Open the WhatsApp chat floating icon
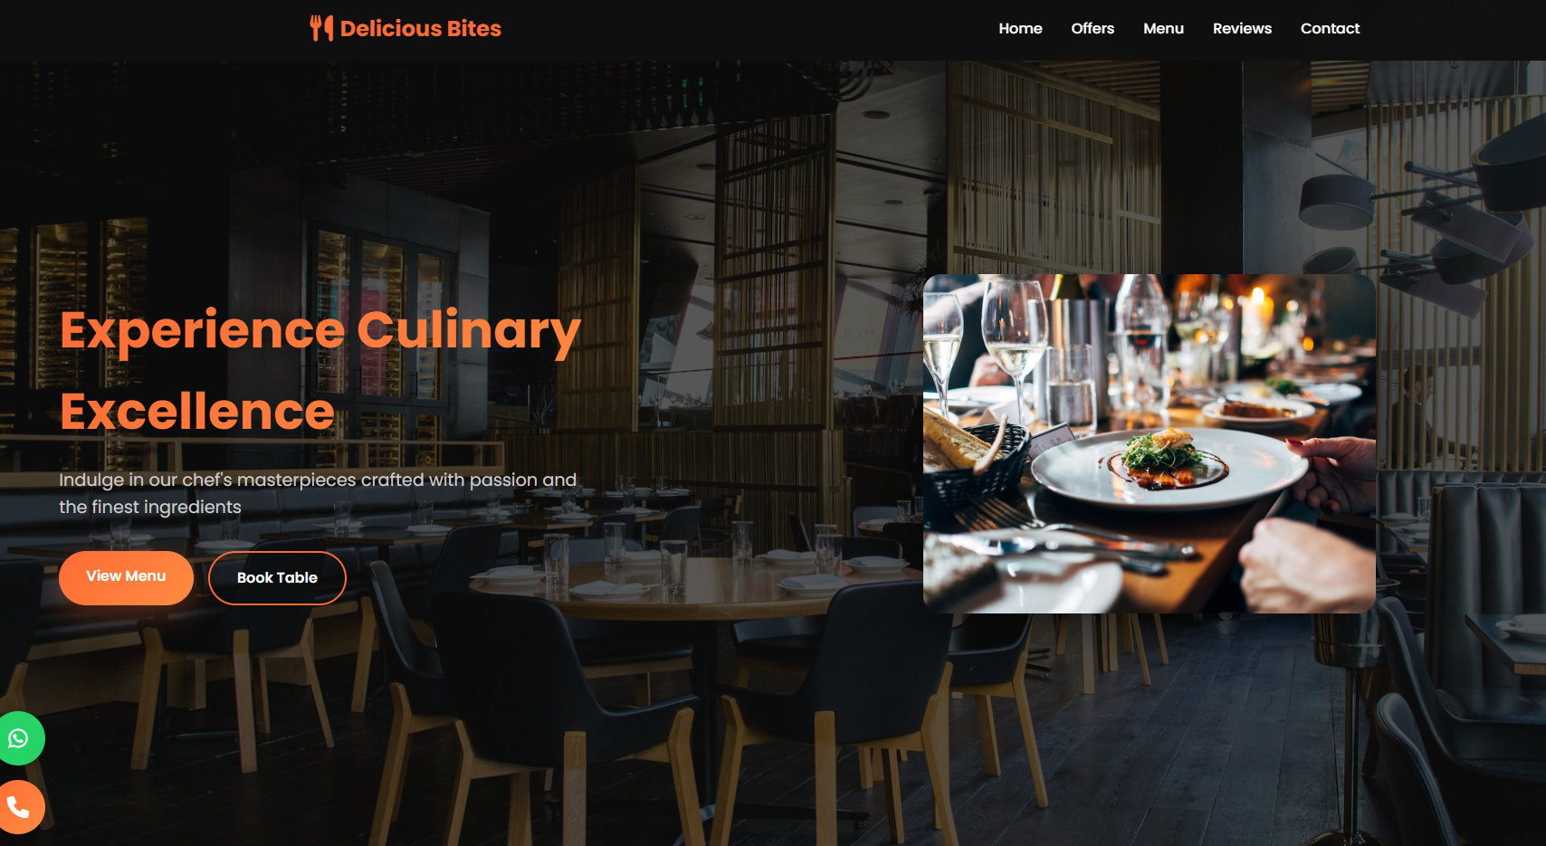This screenshot has height=846, width=1546. click(x=18, y=738)
